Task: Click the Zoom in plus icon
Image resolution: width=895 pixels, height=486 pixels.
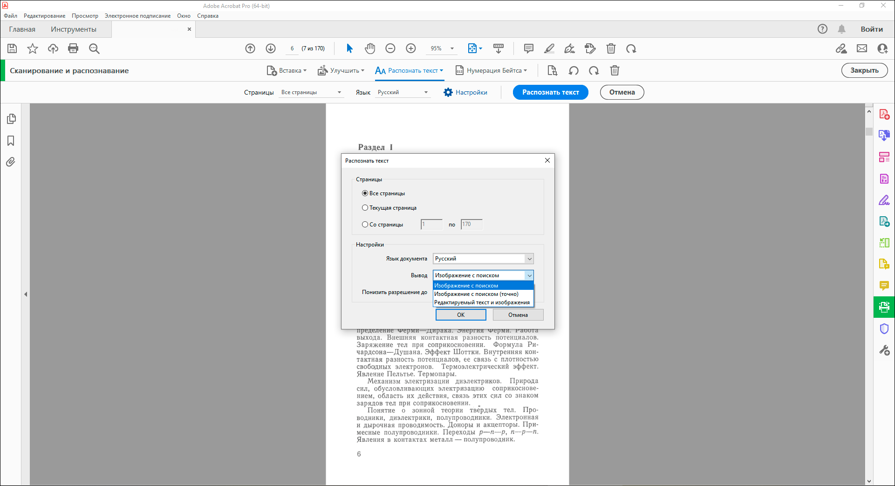Action: click(410, 48)
